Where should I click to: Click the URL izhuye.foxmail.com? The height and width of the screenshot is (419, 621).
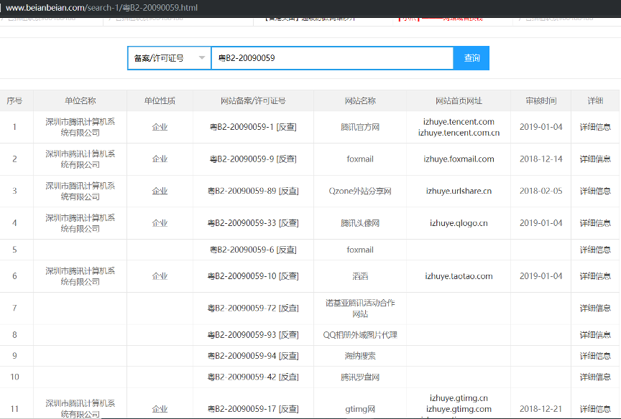(x=459, y=159)
